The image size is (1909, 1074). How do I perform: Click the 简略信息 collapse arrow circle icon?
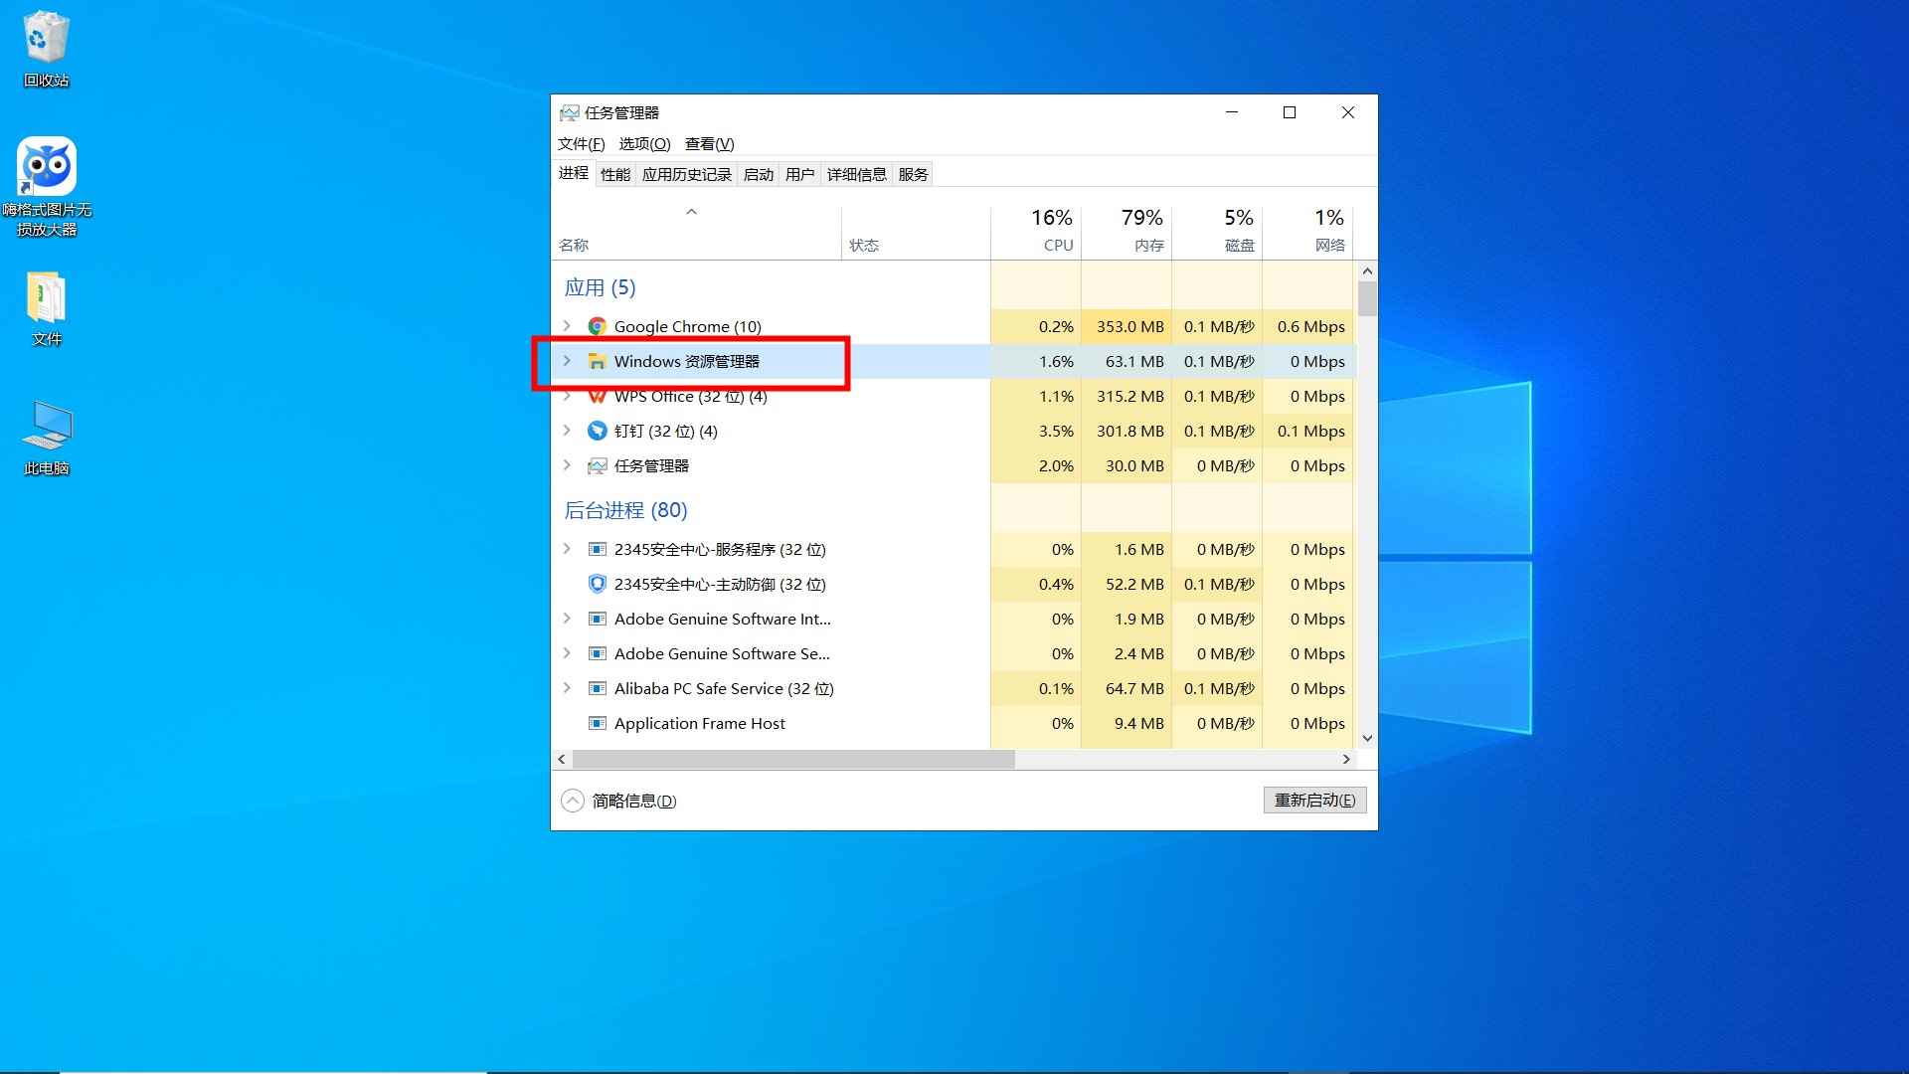click(573, 801)
